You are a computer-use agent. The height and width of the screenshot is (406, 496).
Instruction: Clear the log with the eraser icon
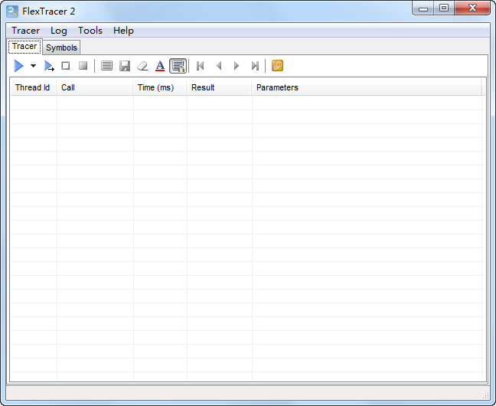[x=142, y=66]
